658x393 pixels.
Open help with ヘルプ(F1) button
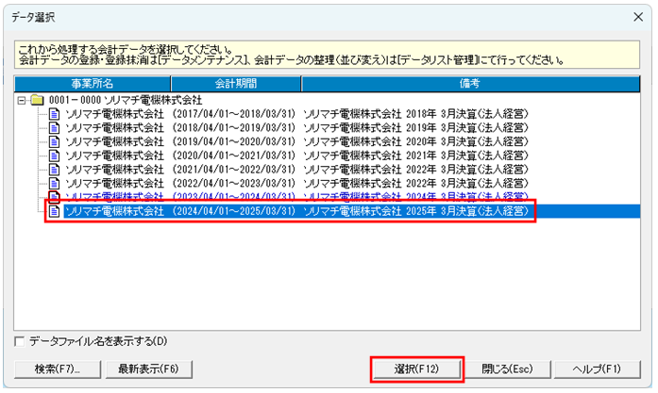point(598,369)
